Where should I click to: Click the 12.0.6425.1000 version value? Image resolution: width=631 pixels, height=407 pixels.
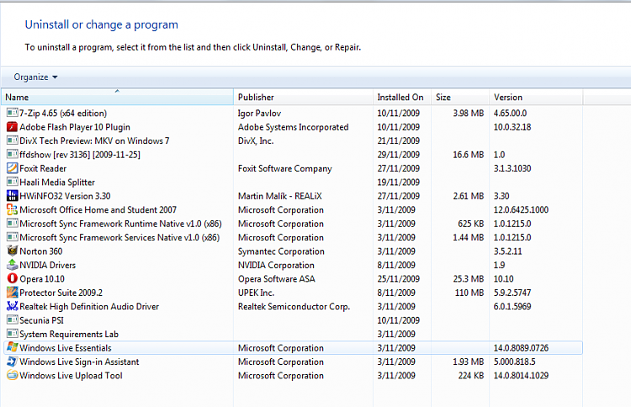(521, 209)
